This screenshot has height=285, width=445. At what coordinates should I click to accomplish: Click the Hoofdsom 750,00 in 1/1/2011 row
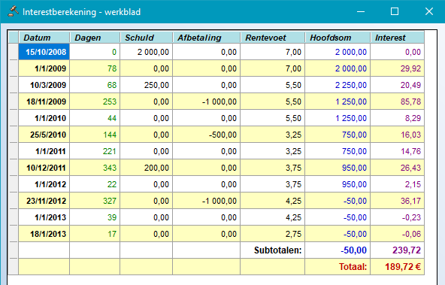[338, 151]
